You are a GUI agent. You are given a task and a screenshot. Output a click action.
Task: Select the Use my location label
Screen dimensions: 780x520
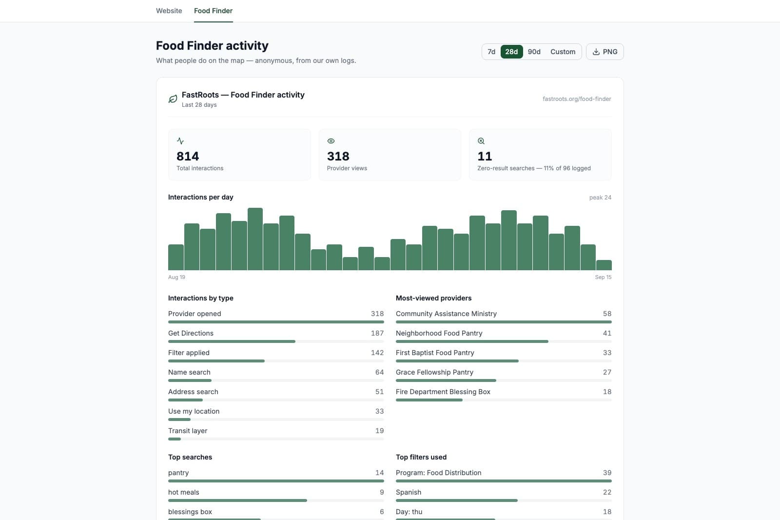(194, 411)
